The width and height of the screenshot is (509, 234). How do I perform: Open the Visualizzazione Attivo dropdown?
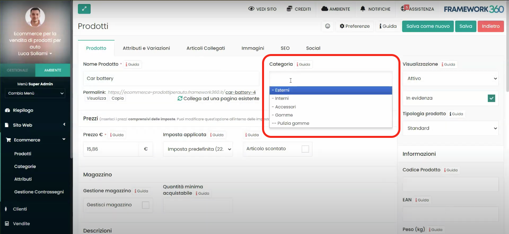point(451,79)
